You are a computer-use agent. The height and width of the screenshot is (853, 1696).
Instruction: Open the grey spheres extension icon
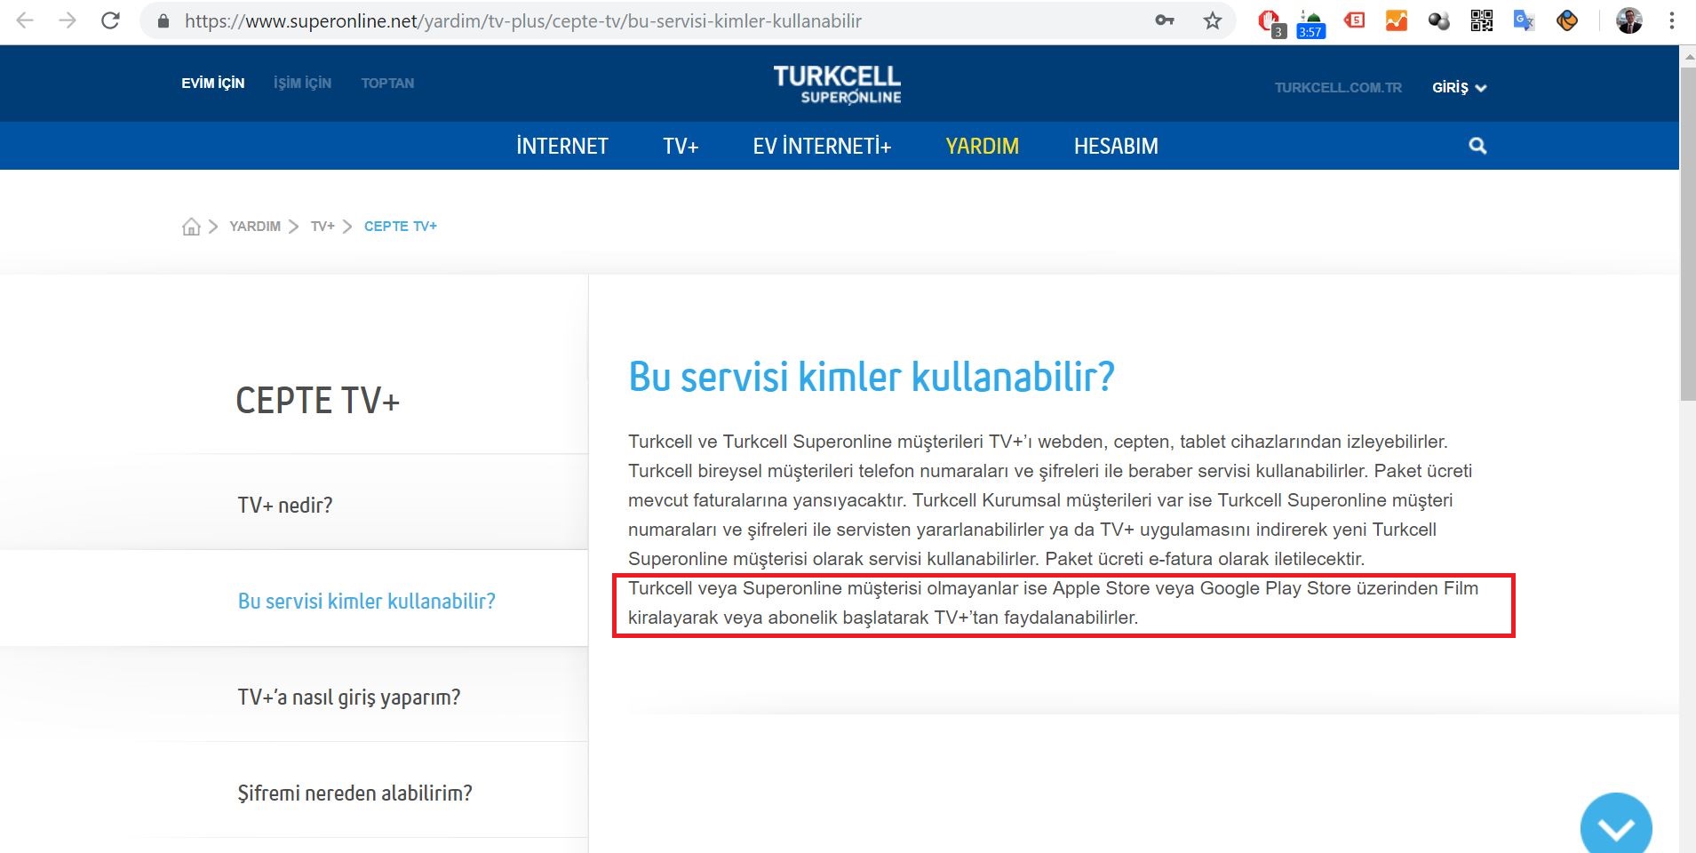click(x=1439, y=20)
